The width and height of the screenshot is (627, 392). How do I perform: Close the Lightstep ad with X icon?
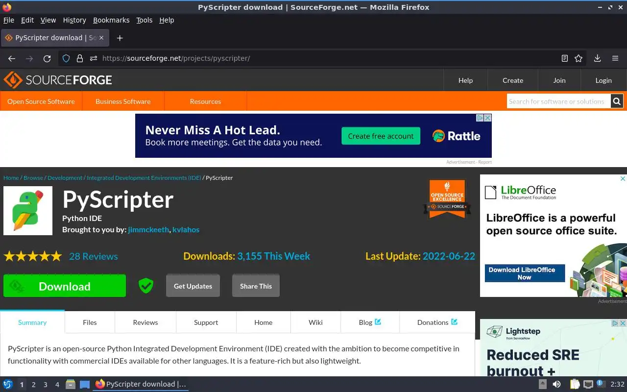pos(623,323)
